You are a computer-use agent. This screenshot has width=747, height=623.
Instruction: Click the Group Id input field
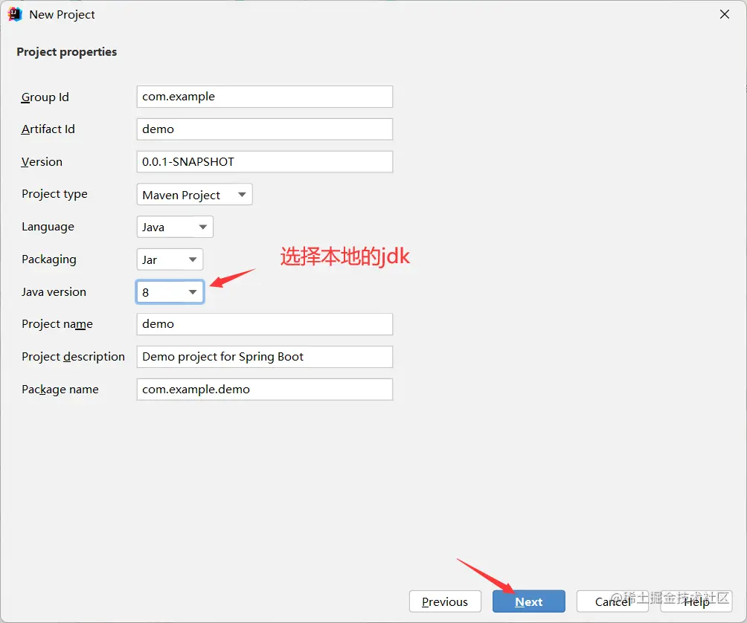[x=264, y=97]
